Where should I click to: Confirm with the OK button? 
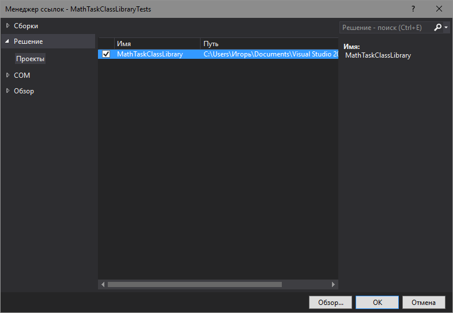click(377, 302)
